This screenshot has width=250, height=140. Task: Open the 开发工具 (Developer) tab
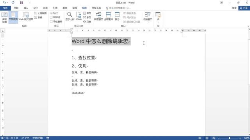click(96, 8)
